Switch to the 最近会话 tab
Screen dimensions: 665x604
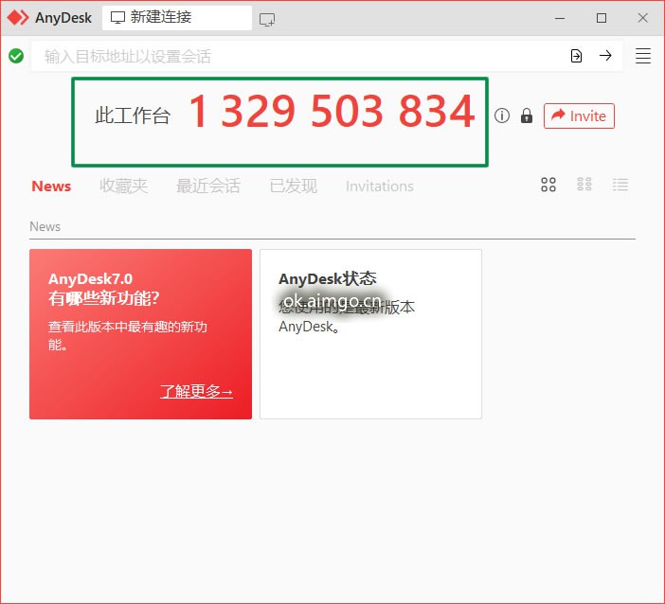(x=208, y=187)
